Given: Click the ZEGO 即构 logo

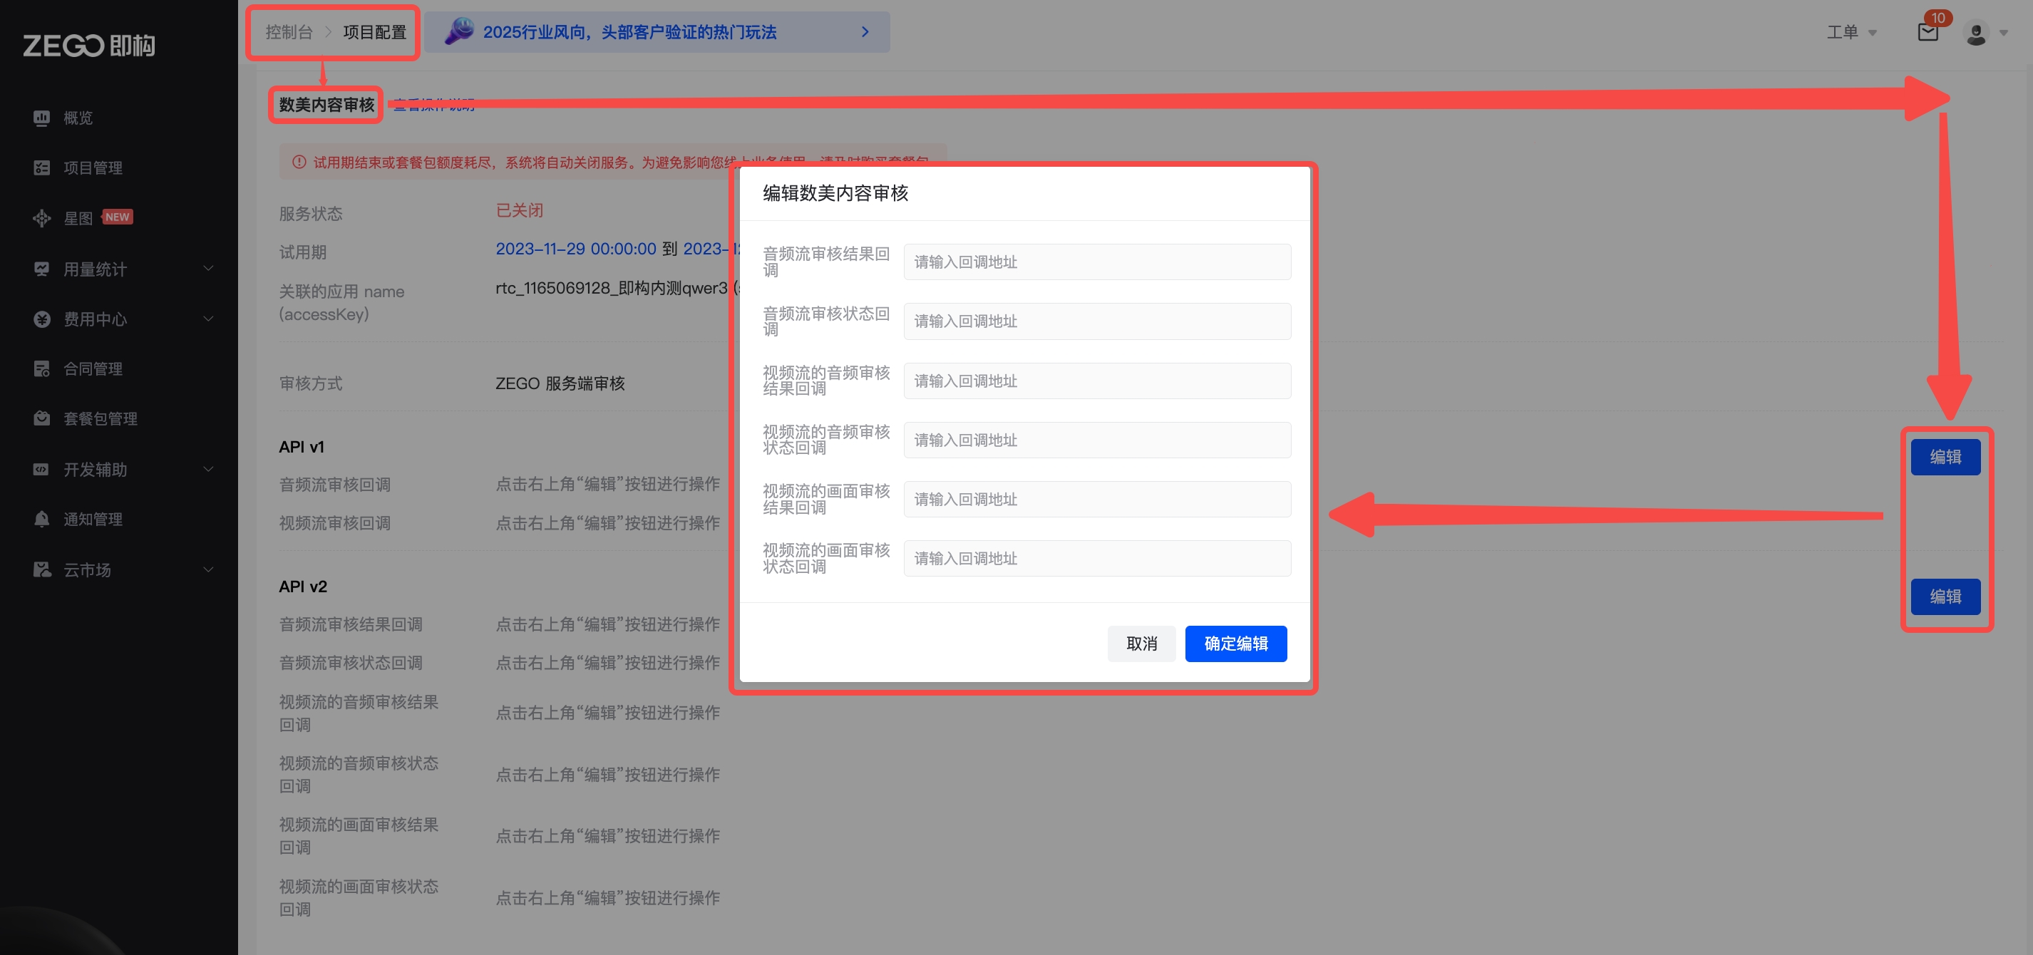Looking at the screenshot, I should 88,46.
